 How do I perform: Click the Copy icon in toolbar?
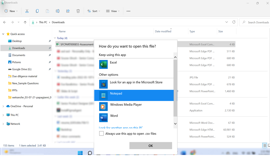[x=37, y=11]
